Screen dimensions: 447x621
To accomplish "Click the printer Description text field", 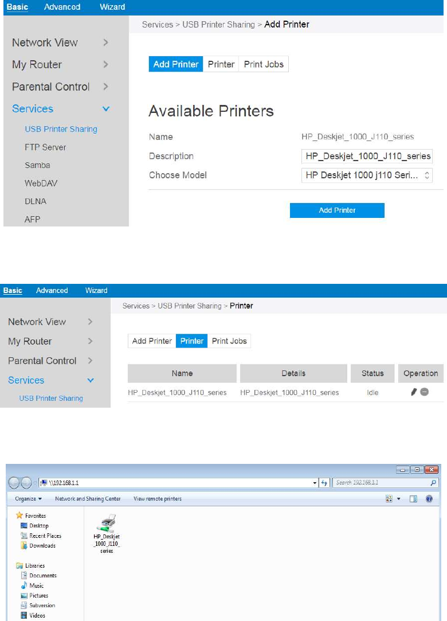I will (367, 156).
